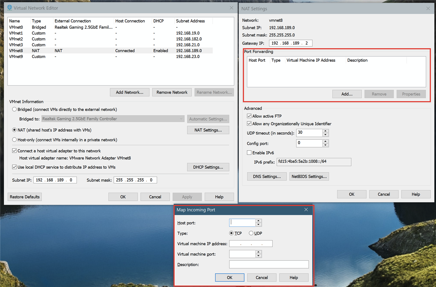Click OK in NAT Settings window

[x=352, y=194]
